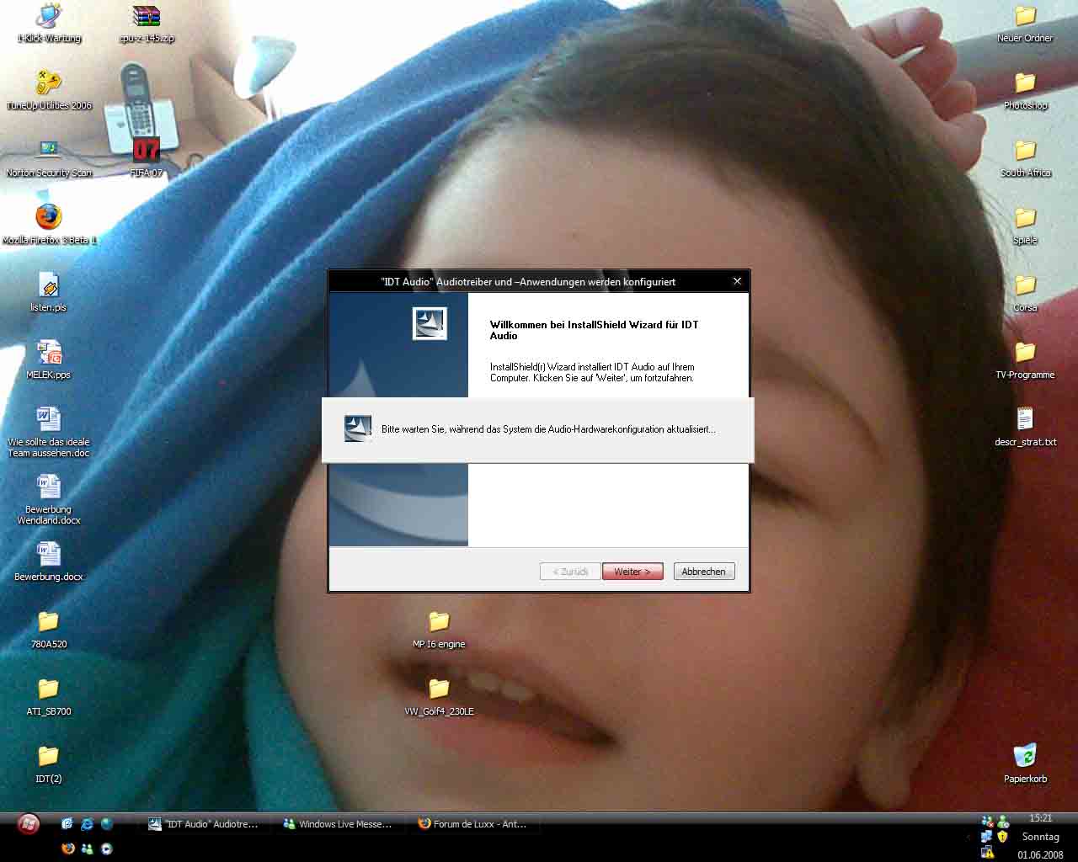The width and height of the screenshot is (1078, 862).
Task: Select the ATI_SB700 folder
Action: click(49, 697)
